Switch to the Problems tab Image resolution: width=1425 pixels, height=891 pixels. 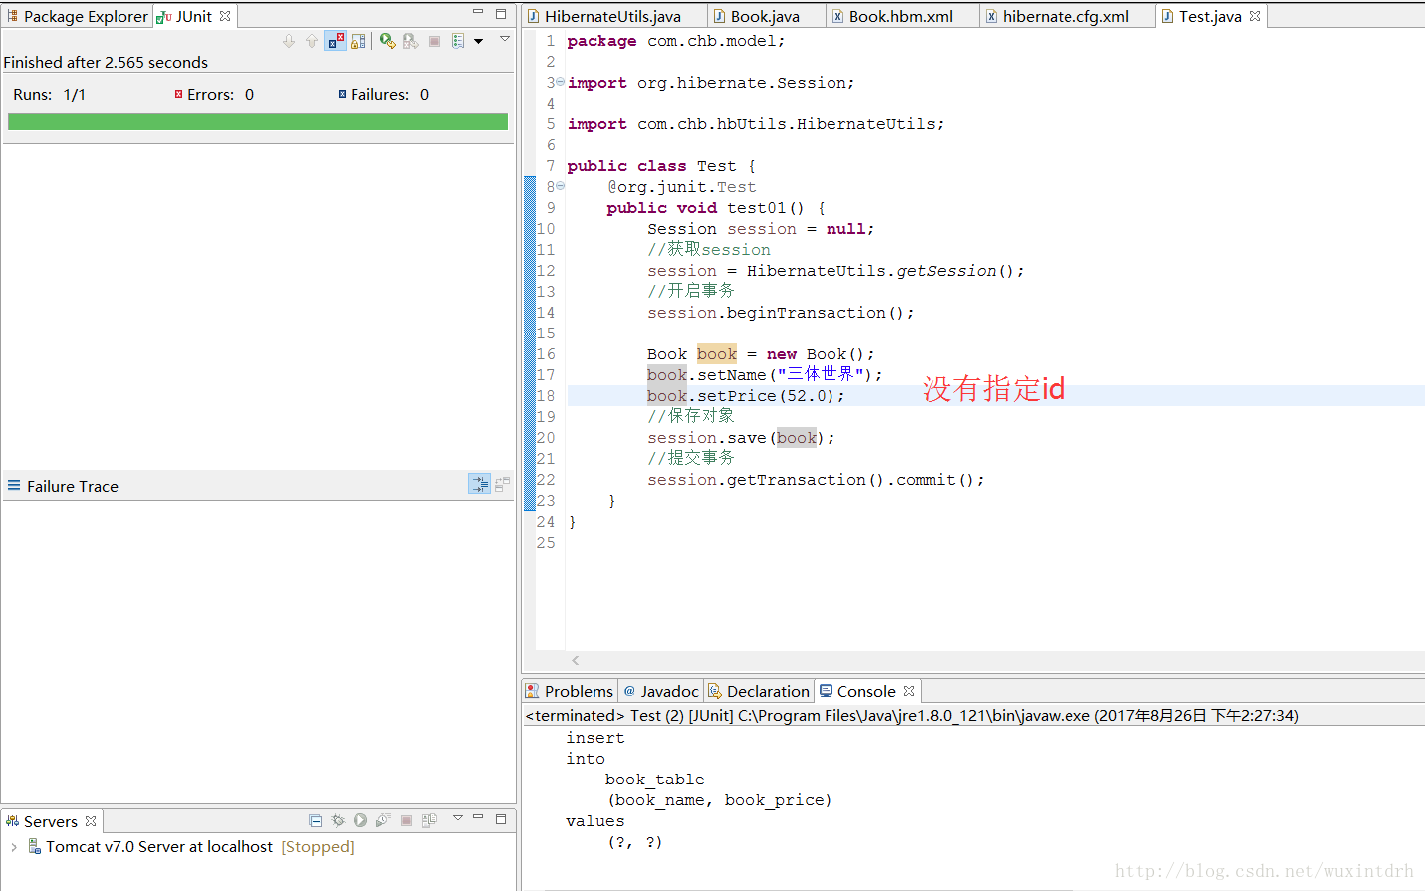click(571, 691)
